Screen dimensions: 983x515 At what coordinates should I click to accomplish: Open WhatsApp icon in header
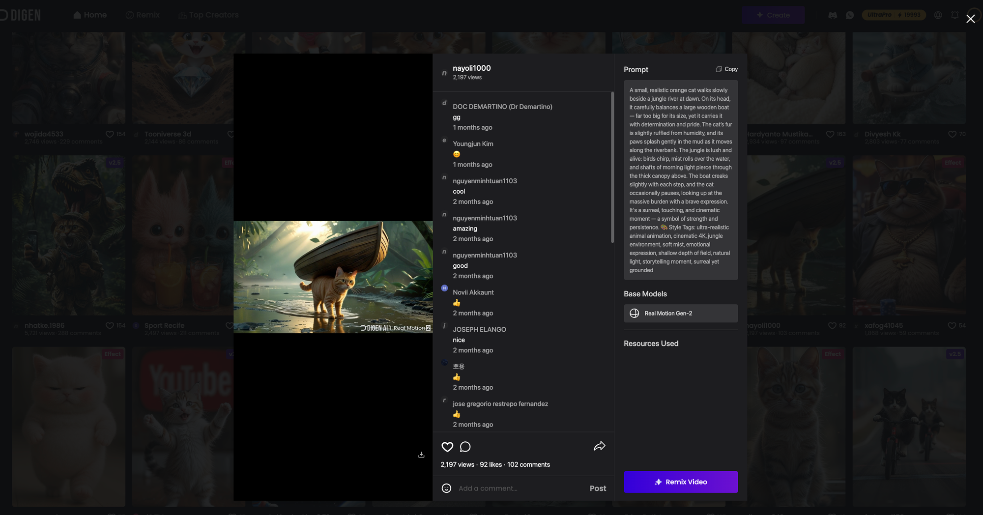pyautogui.click(x=850, y=15)
